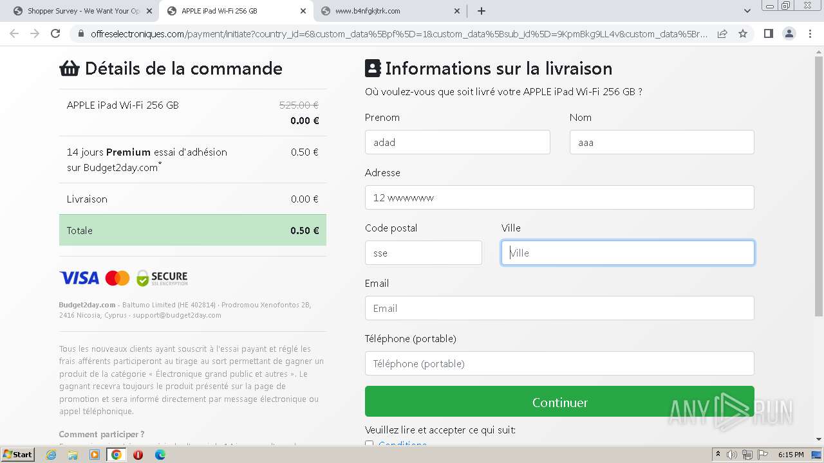Click the page vertical scrollbar
Viewport: 824px width, 463px height.
coord(819,186)
